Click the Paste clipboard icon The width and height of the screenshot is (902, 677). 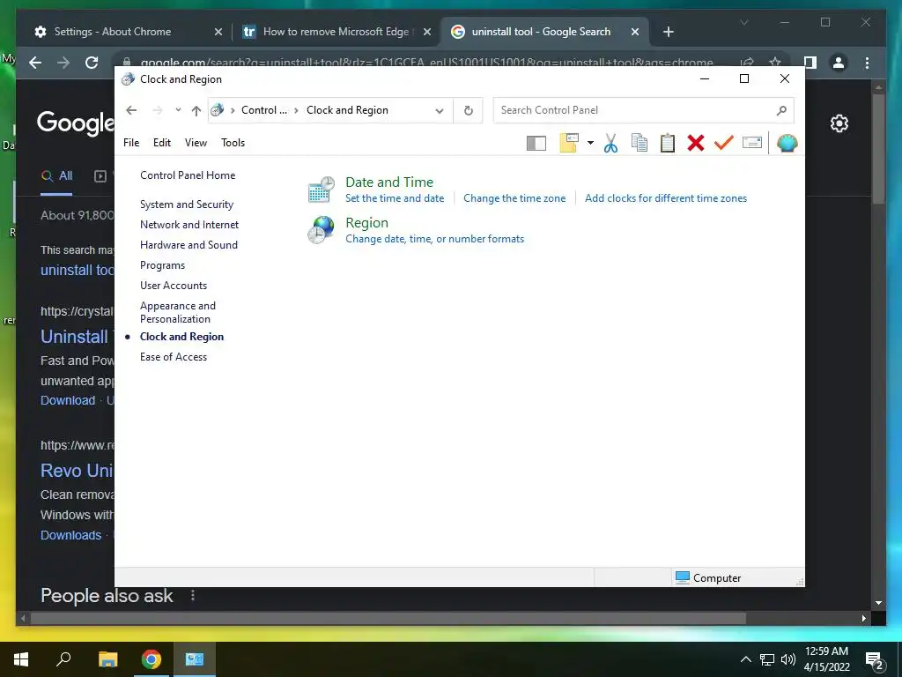(668, 143)
